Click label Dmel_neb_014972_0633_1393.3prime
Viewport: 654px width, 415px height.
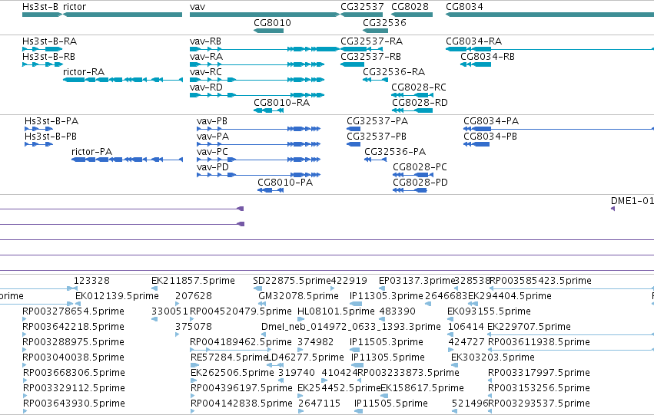point(351,327)
